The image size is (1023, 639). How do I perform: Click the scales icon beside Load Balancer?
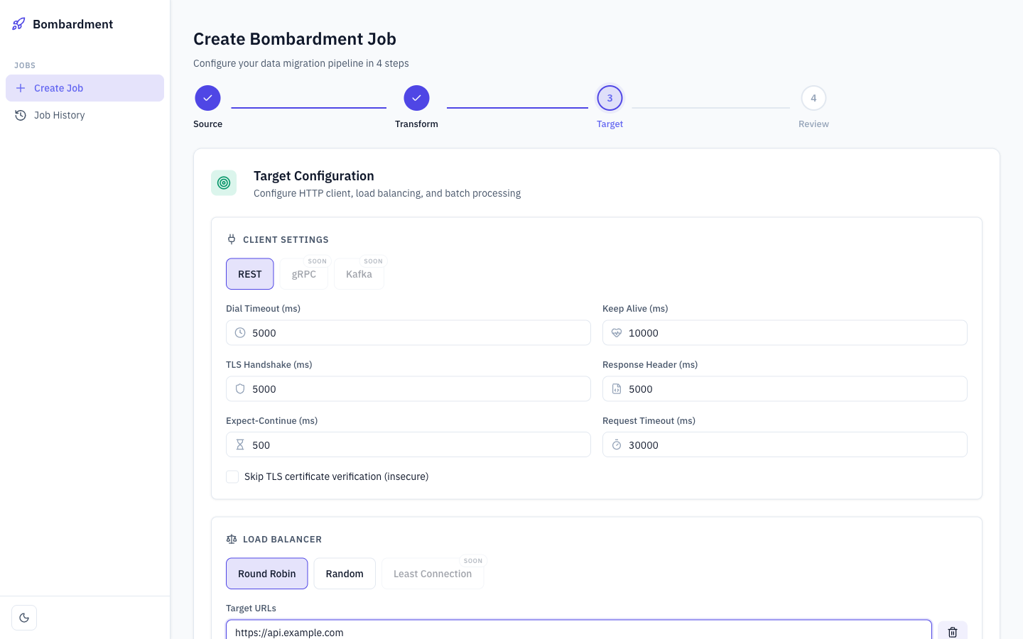231,539
